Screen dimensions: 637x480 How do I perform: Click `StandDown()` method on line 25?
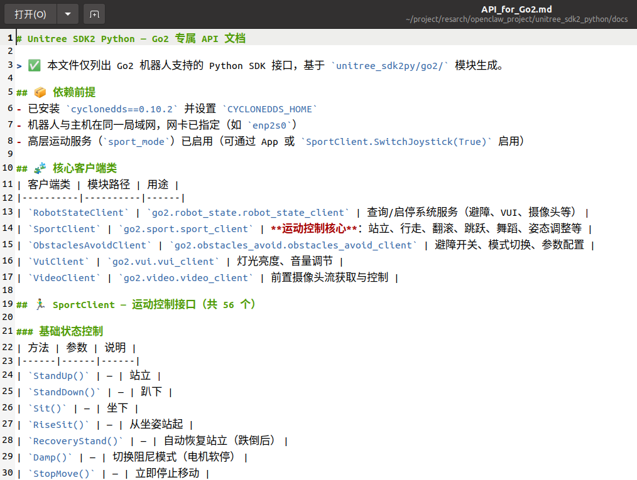(x=64, y=392)
